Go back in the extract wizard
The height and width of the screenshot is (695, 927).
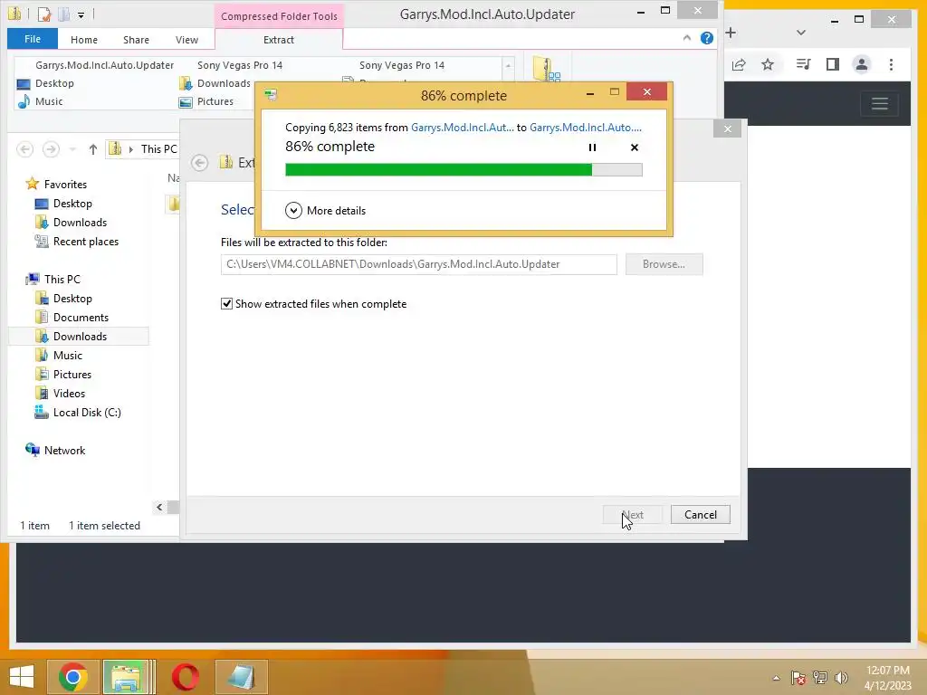pyautogui.click(x=200, y=163)
